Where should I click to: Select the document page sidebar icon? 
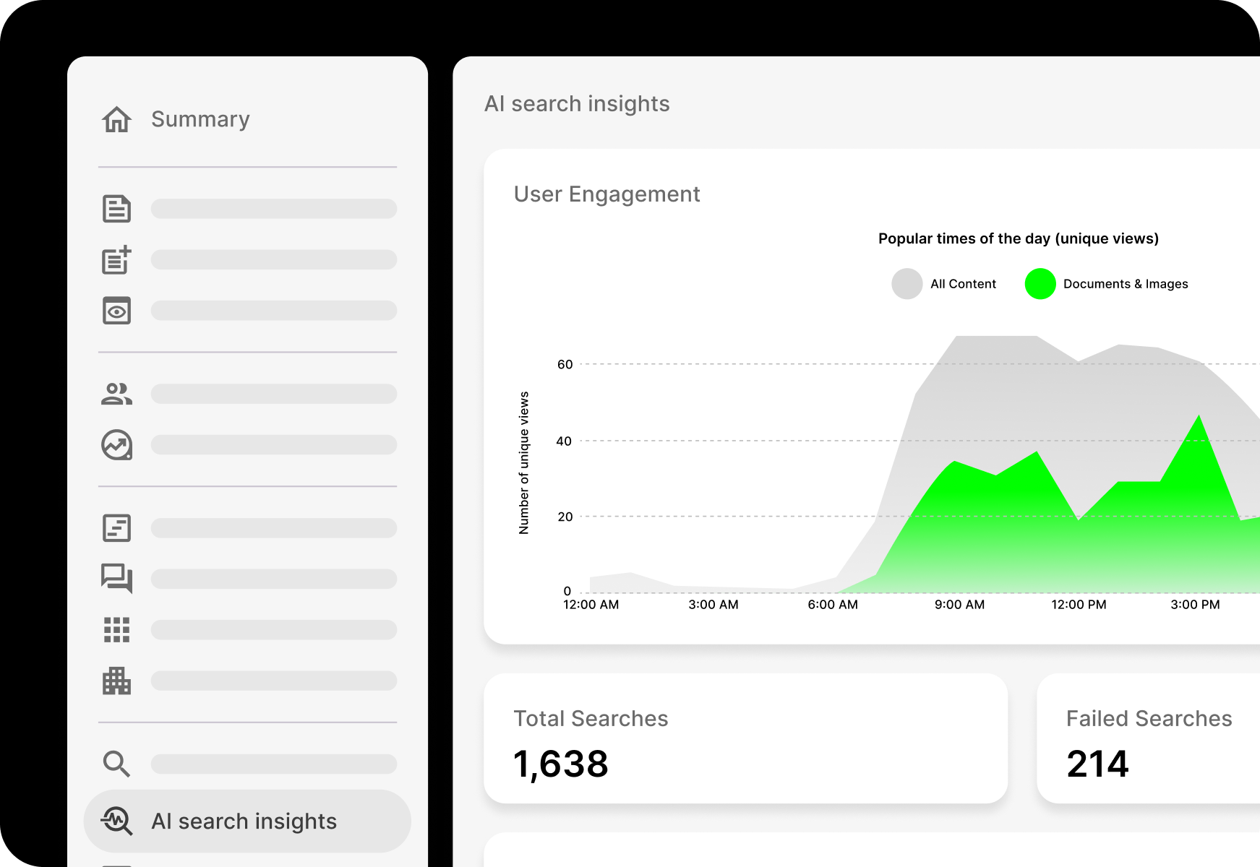pyautogui.click(x=116, y=209)
